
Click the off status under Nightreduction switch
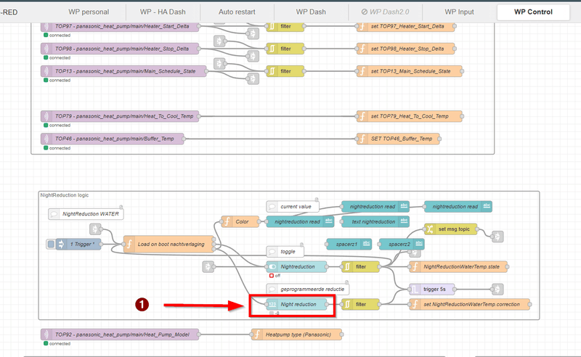tap(275, 276)
